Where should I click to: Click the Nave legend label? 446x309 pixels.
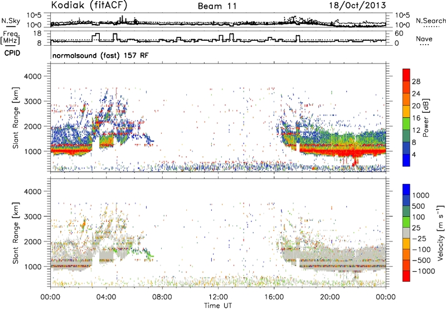click(x=424, y=38)
